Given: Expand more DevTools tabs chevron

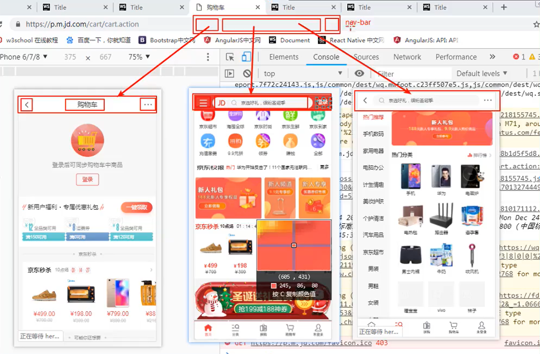Looking at the screenshot, I should [492, 57].
